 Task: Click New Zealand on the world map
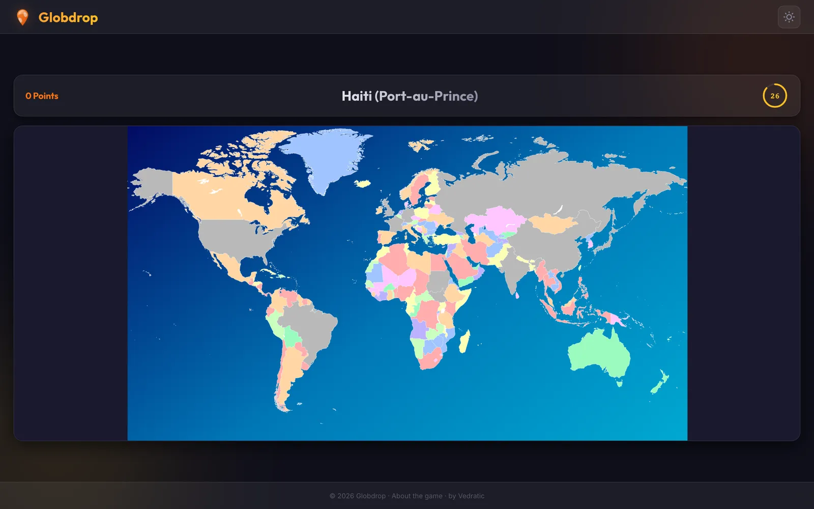(x=659, y=383)
